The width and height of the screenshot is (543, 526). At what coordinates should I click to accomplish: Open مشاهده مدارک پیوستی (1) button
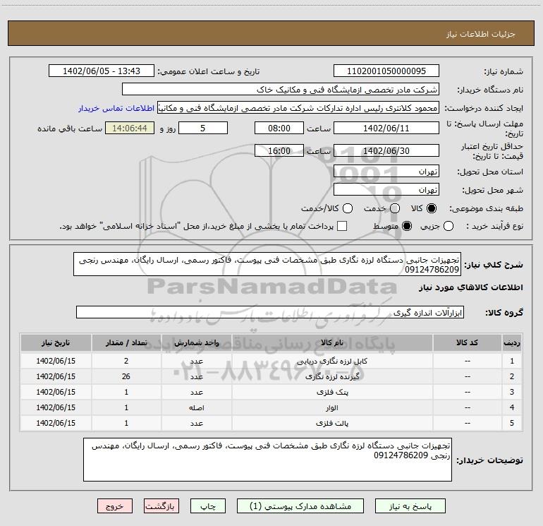coord(300,506)
